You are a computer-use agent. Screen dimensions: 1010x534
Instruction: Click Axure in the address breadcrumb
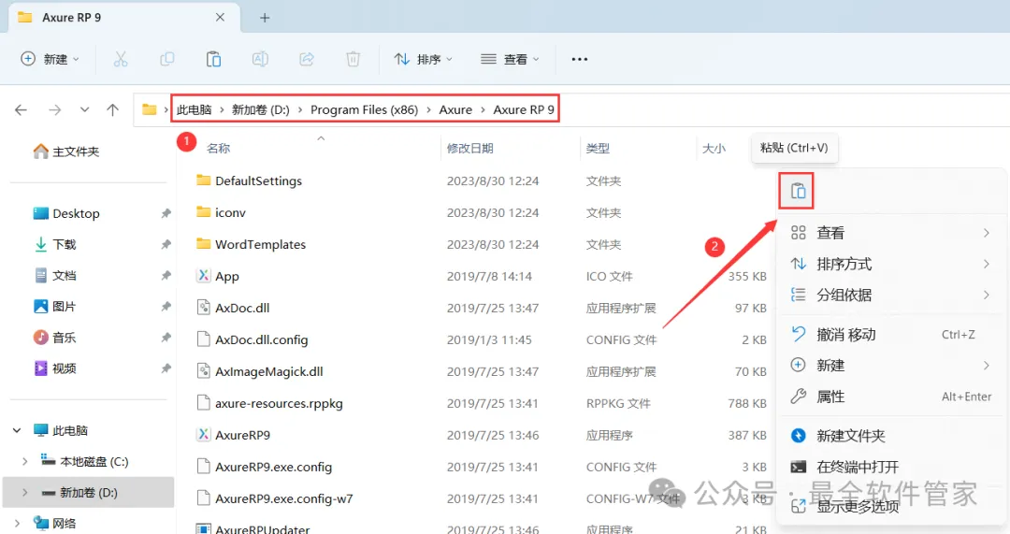click(455, 110)
